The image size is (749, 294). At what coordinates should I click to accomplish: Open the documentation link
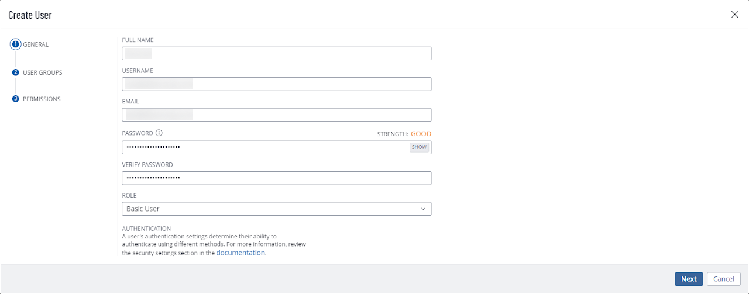pos(240,253)
